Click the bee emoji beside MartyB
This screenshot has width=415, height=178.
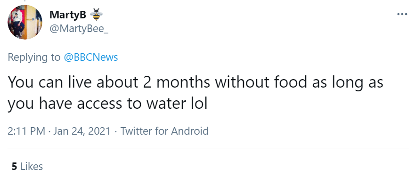point(97,15)
